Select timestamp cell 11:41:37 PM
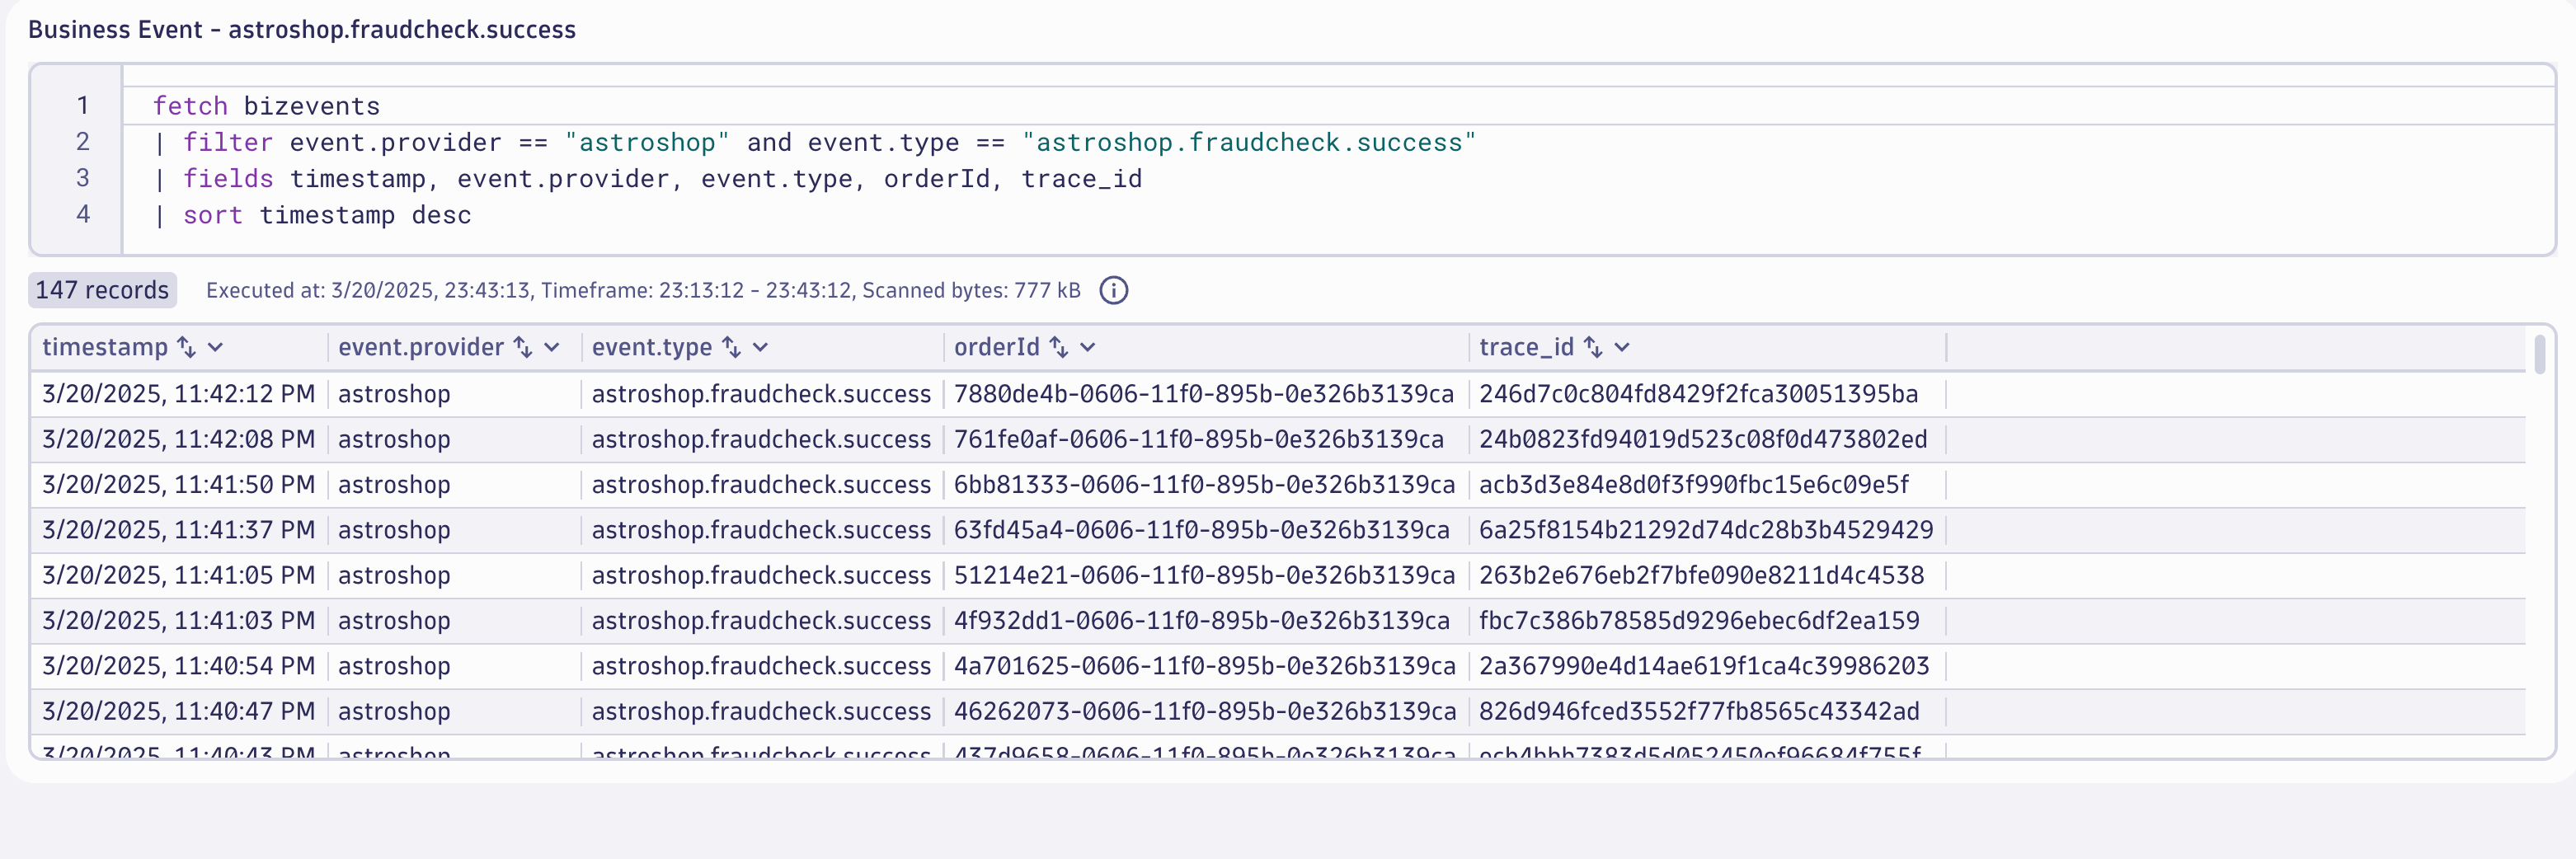This screenshot has height=859, width=2576. 178,530
